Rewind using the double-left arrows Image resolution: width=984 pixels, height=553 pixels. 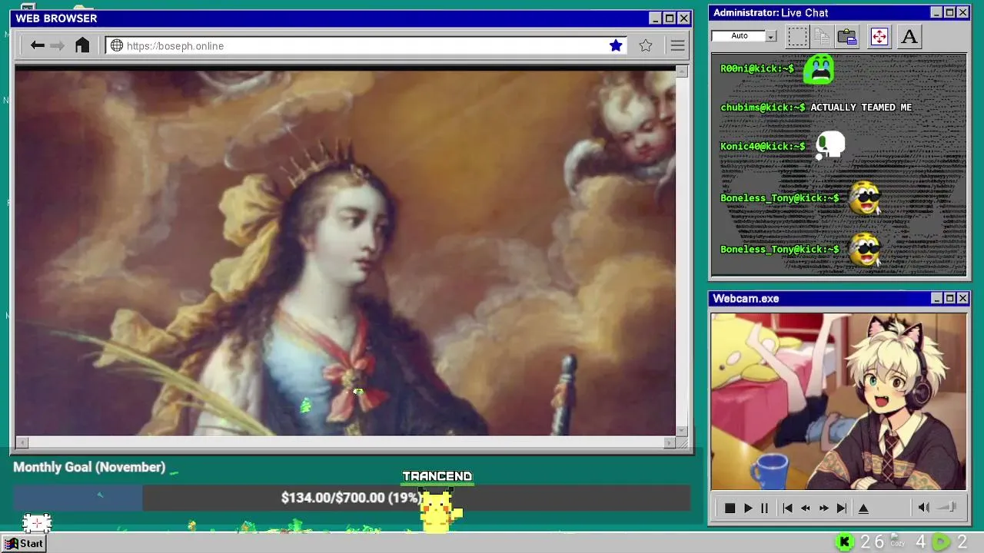(806, 508)
